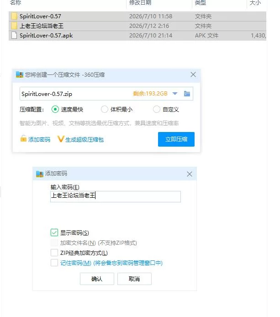Click the 剩余:193.2GB free space text

tap(150, 94)
